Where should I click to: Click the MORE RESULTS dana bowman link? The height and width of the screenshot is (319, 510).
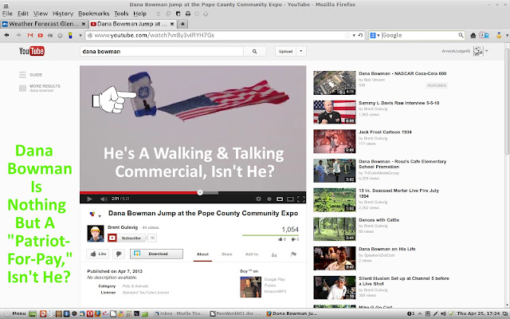click(45, 88)
